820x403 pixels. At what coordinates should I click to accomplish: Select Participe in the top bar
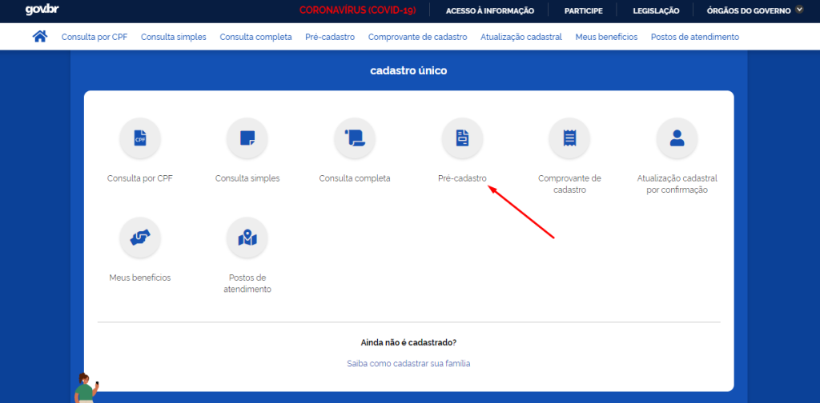click(583, 10)
